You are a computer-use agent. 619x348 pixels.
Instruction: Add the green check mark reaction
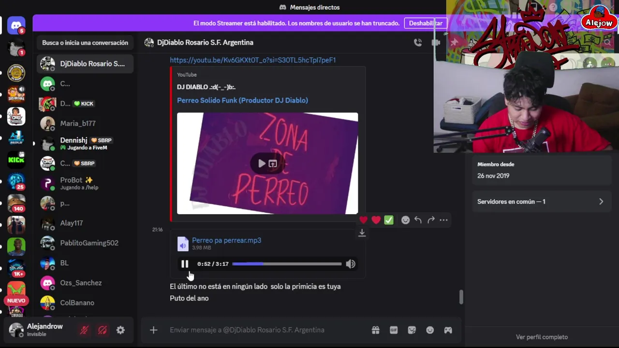pyautogui.click(x=389, y=220)
